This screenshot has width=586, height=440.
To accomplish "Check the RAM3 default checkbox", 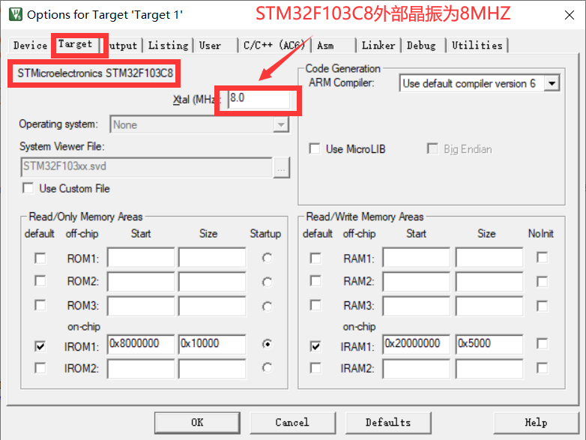I will 315,305.
